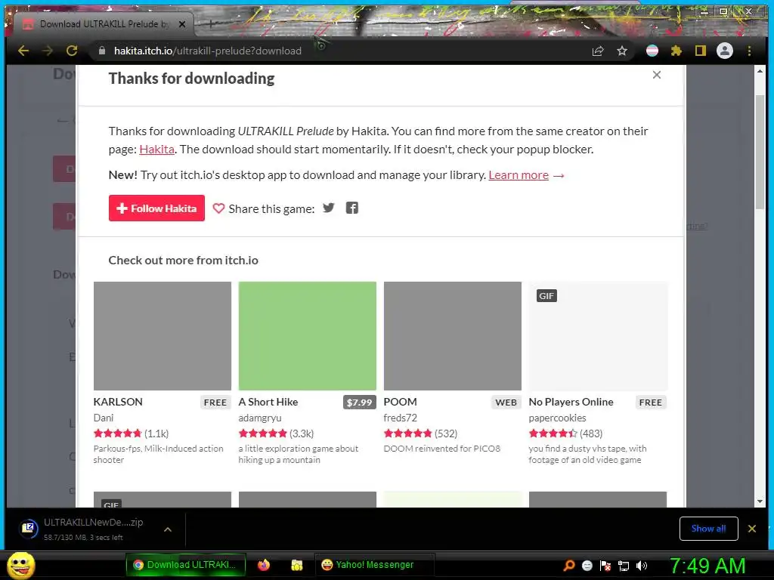This screenshot has height=580, width=774.
Task: Share this game on Facebook
Action: 352,208
